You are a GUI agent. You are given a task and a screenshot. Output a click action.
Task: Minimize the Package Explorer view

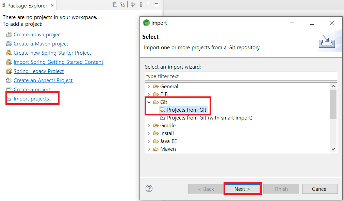click(x=149, y=4)
